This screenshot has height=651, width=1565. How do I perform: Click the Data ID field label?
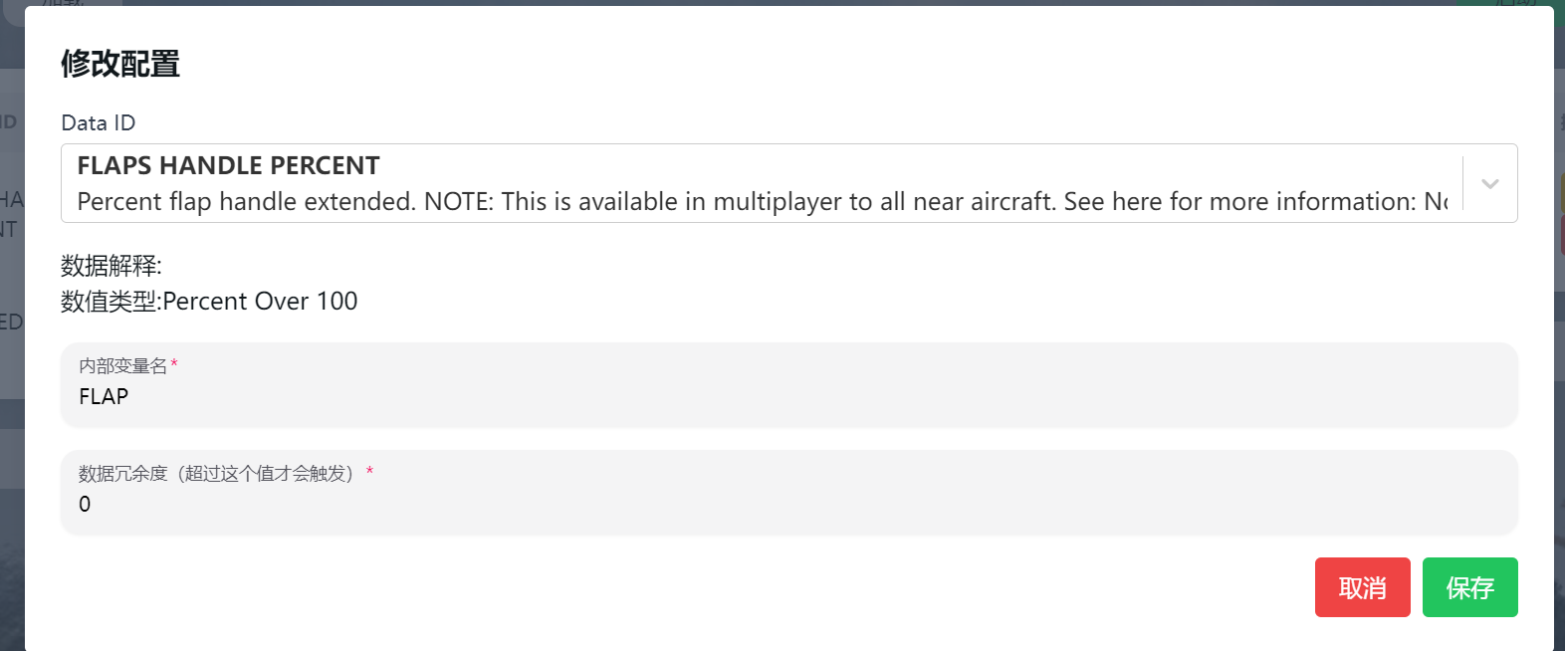click(x=98, y=122)
